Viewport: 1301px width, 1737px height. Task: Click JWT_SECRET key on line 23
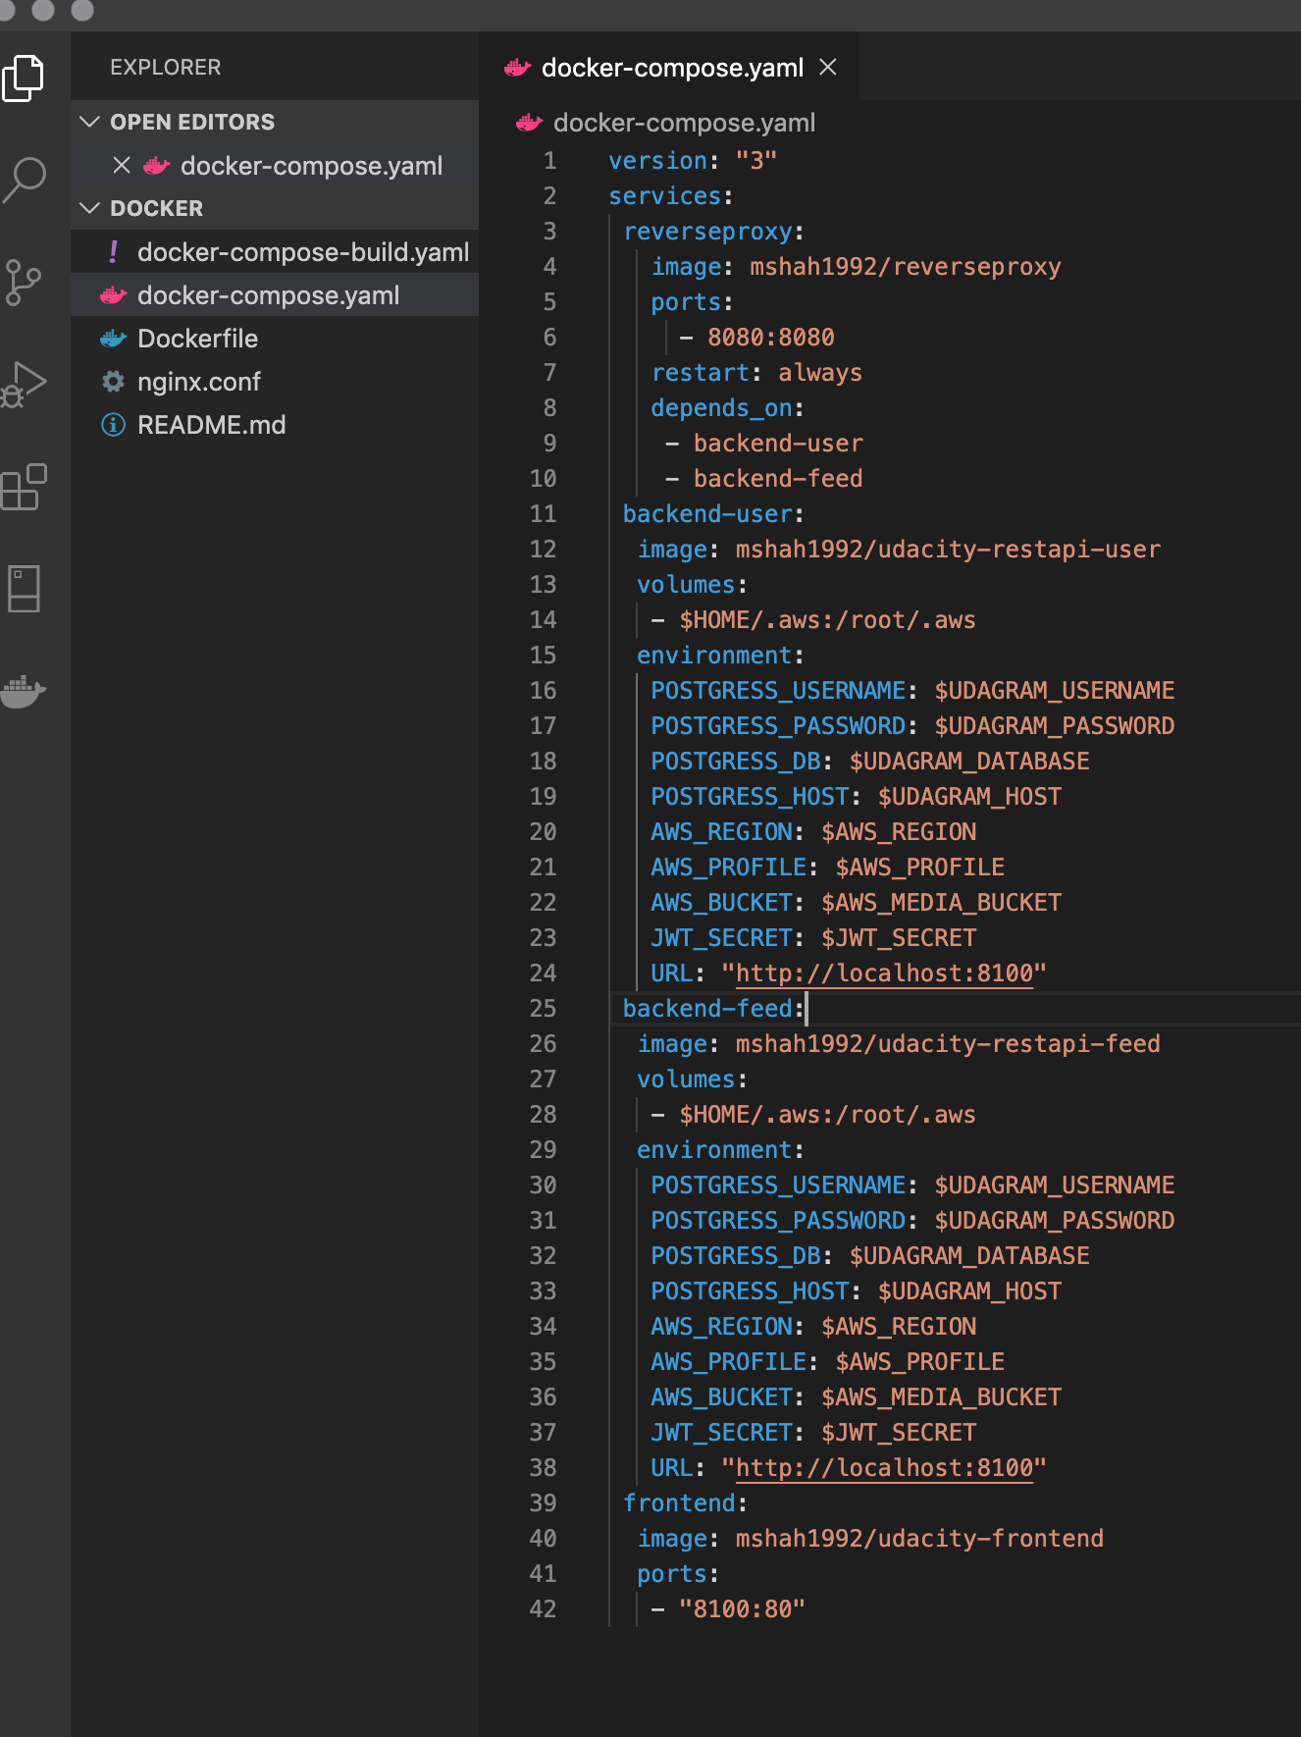point(721,937)
